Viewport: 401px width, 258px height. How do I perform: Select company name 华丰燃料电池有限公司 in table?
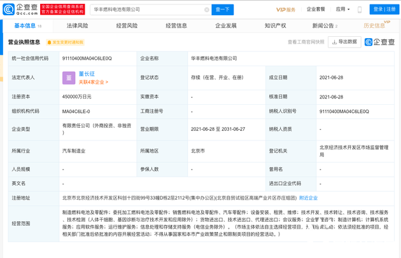click(x=214, y=58)
